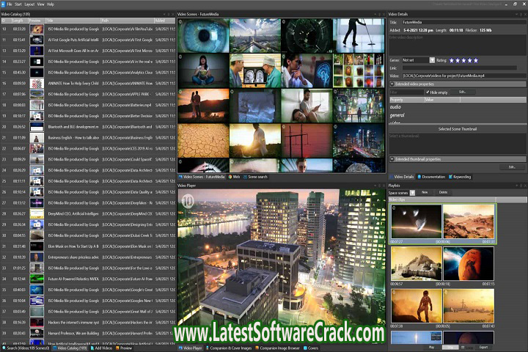The width and height of the screenshot is (528, 352).
Task: Click the Covers tab icon
Action: point(304,348)
